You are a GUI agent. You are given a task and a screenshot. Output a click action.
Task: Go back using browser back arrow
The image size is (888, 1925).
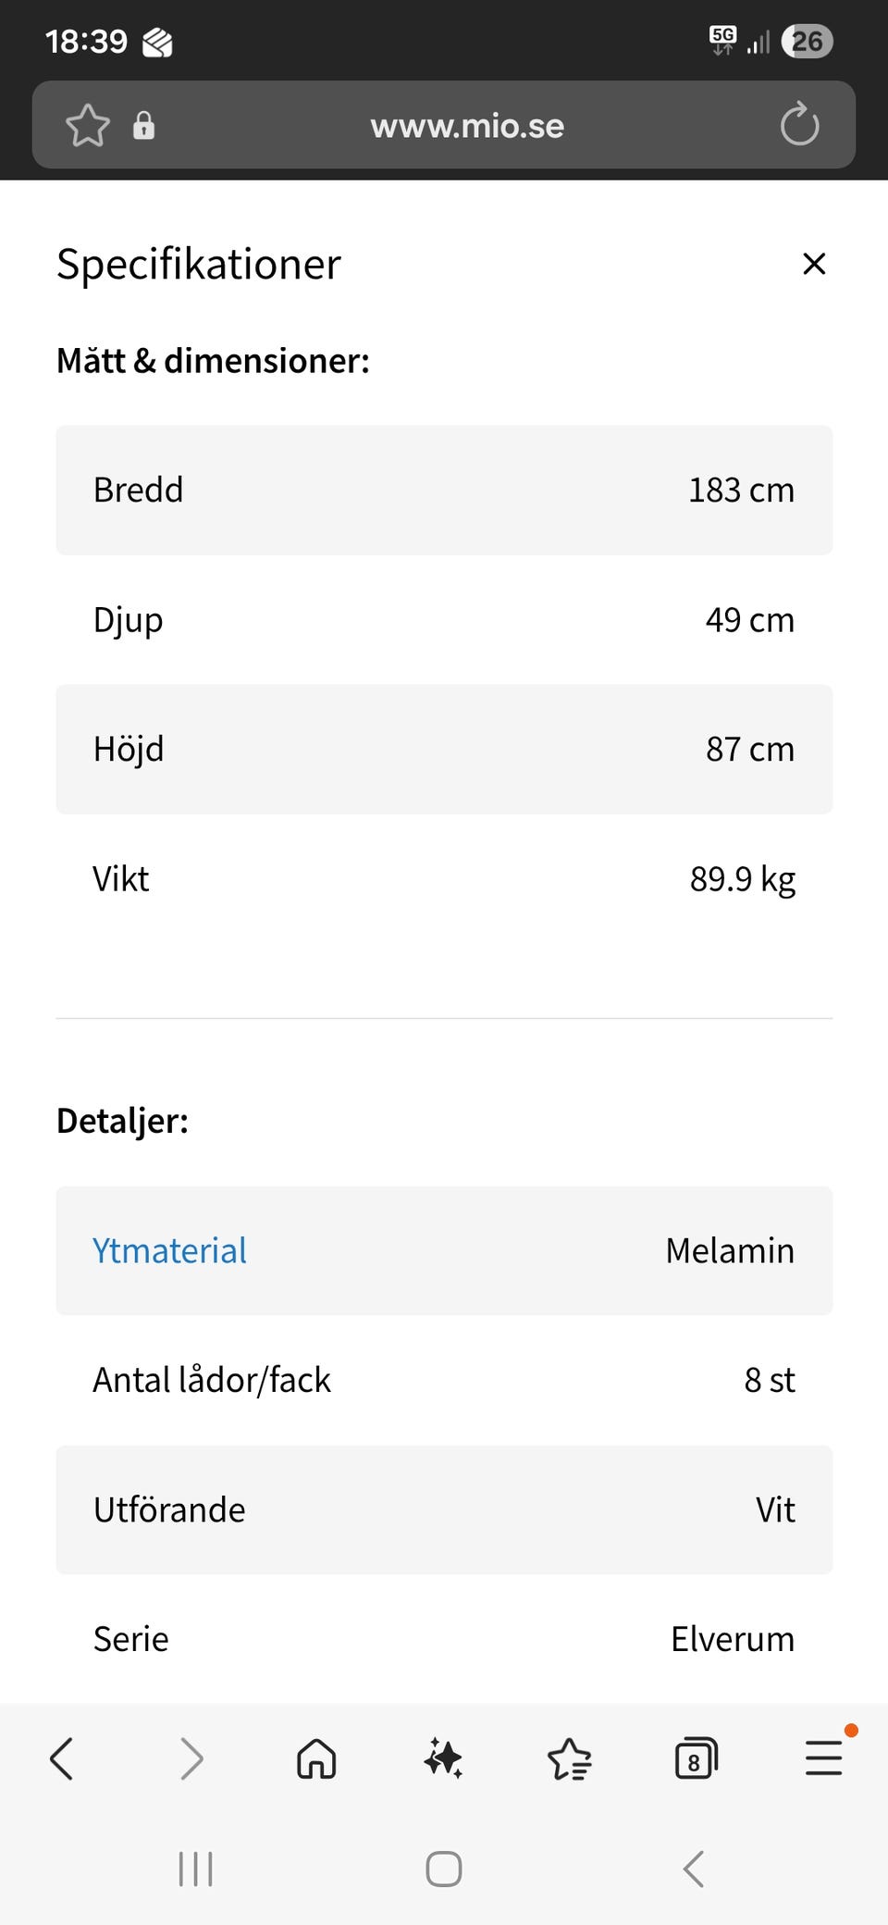tap(62, 1758)
